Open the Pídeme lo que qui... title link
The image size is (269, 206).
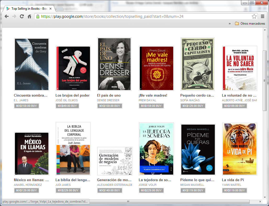(x=197, y=180)
